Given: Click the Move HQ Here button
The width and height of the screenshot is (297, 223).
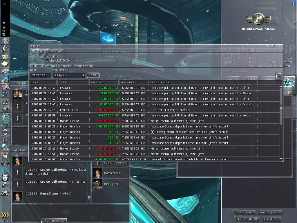Looking at the screenshot, I should [x=270, y=213].
